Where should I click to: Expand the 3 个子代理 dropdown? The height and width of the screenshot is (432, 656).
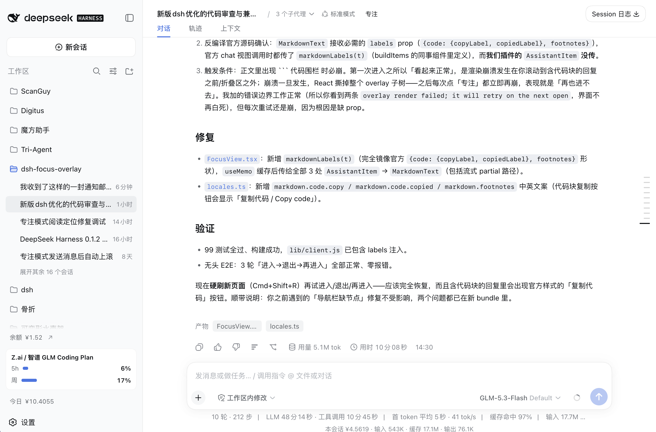point(295,14)
